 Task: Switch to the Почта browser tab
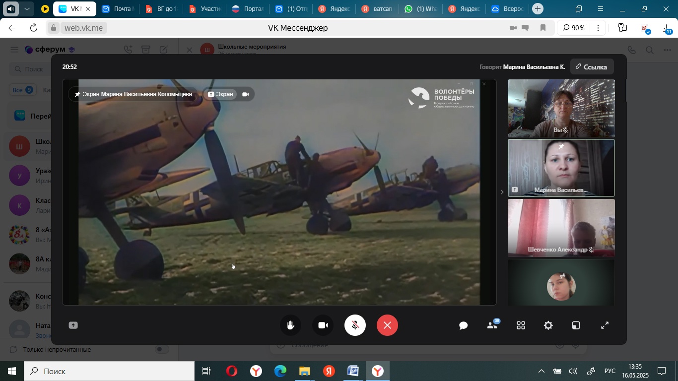pos(117,9)
